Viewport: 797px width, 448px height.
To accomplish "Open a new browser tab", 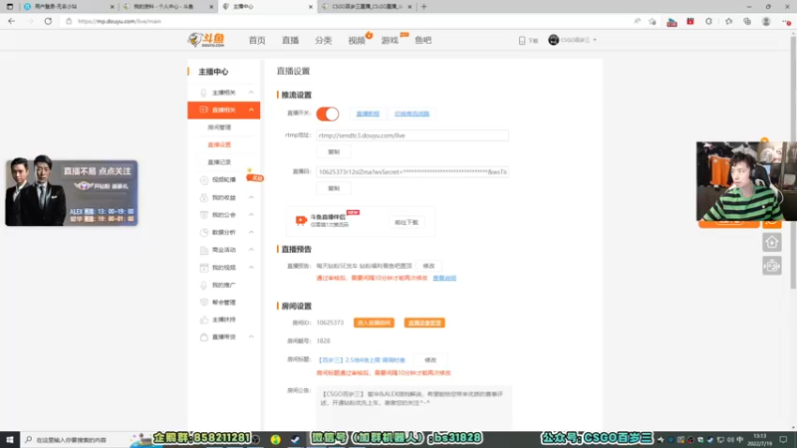I will click(x=424, y=7).
